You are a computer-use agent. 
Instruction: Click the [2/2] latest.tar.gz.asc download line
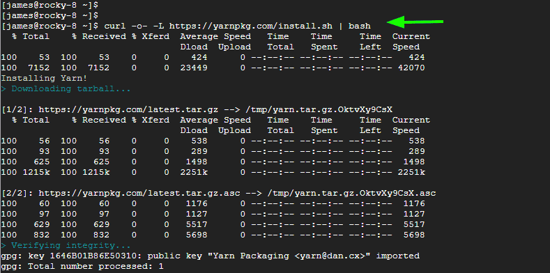click(x=219, y=193)
